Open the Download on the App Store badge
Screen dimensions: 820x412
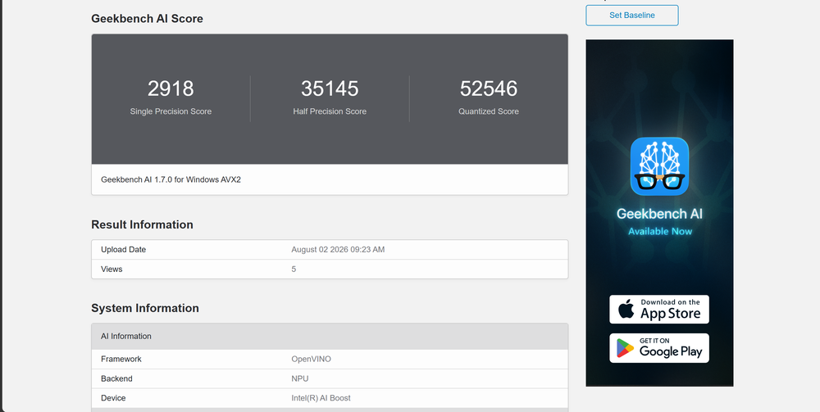pos(659,309)
